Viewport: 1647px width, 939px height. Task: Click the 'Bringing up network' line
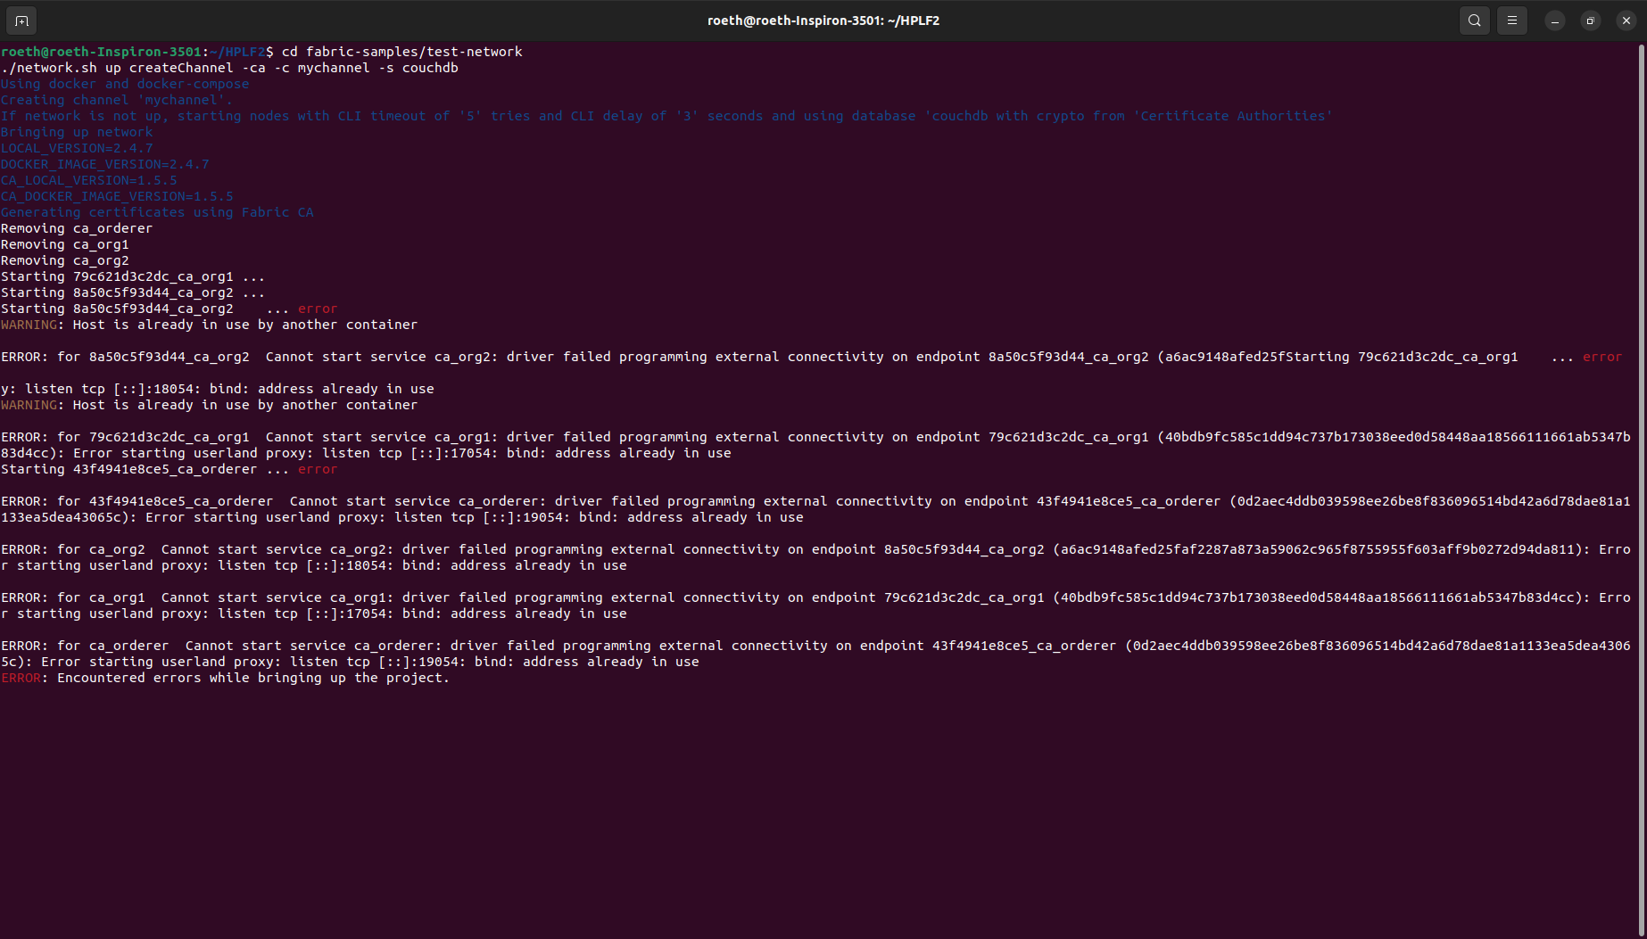(x=77, y=132)
